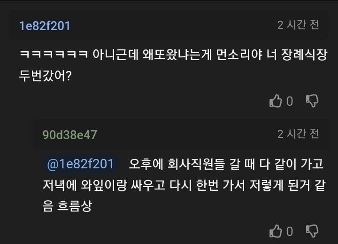Upvote the reply from 90d38e47
338x244 pixels.
pyautogui.click(x=275, y=231)
